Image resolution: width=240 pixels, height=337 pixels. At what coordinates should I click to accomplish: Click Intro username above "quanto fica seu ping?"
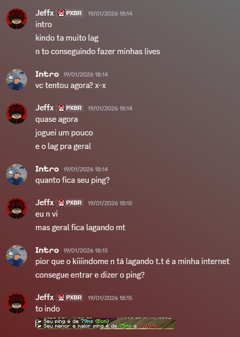(47, 169)
